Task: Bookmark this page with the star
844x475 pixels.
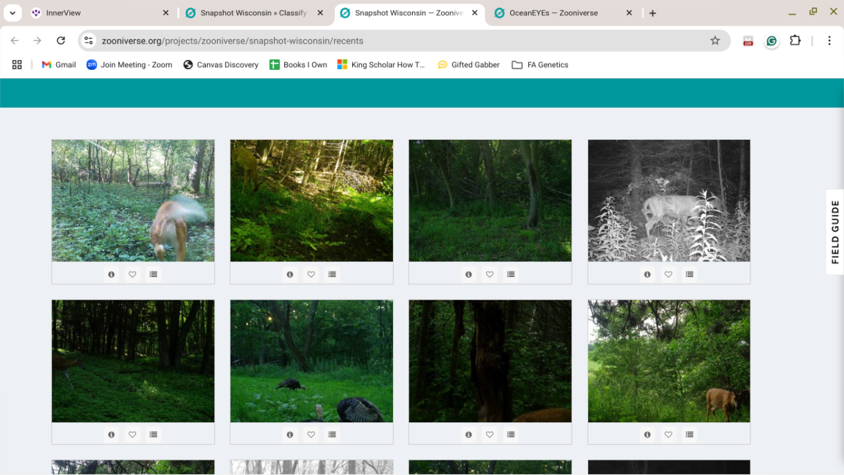Action: pyautogui.click(x=715, y=41)
